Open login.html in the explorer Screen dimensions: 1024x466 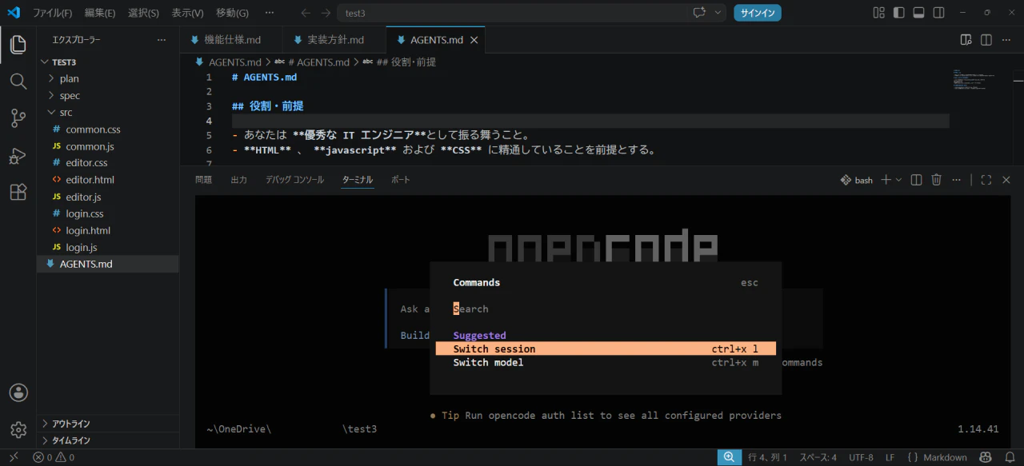(x=107, y=230)
